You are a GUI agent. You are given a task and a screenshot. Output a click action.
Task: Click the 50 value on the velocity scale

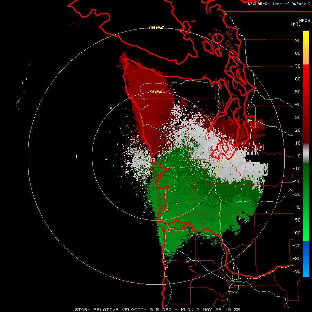coord(298,92)
